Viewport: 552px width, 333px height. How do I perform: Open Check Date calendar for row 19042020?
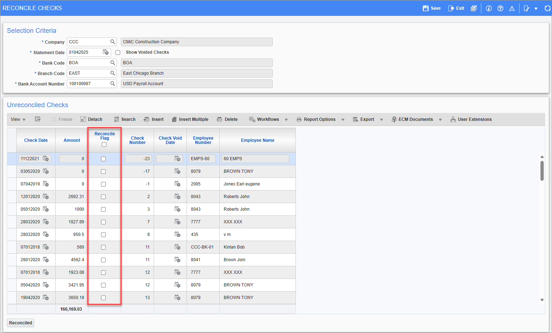[46, 298]
